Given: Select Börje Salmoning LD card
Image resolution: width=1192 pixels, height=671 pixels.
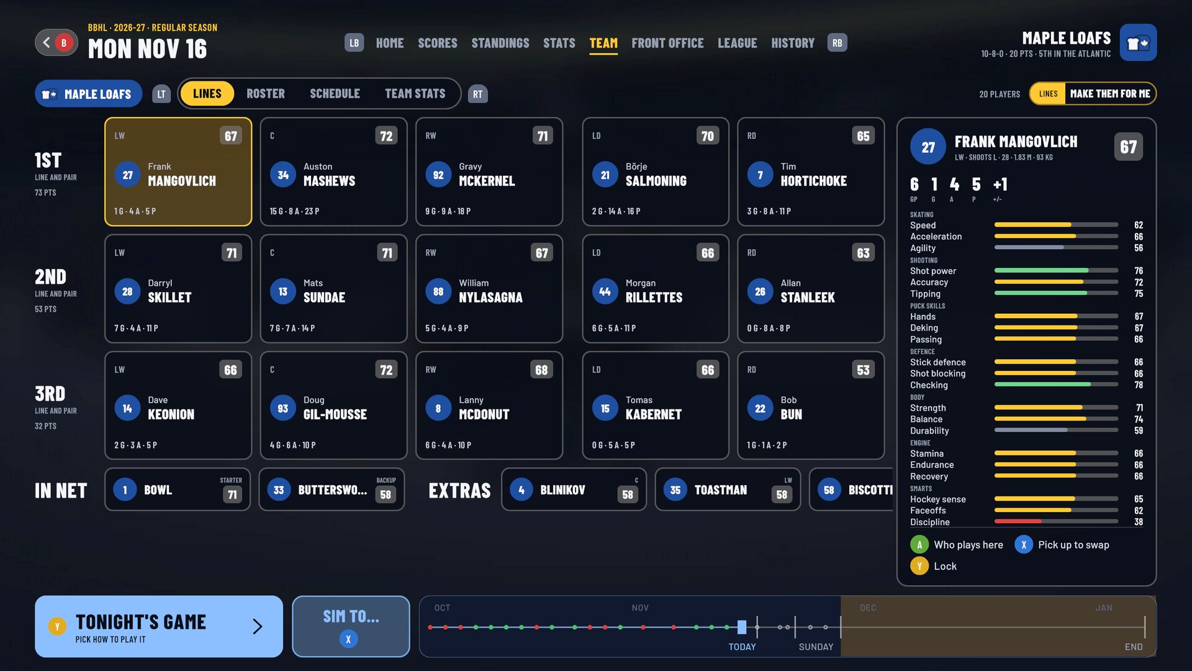Looking at the screenshot, I should click(x=656, y=171).
